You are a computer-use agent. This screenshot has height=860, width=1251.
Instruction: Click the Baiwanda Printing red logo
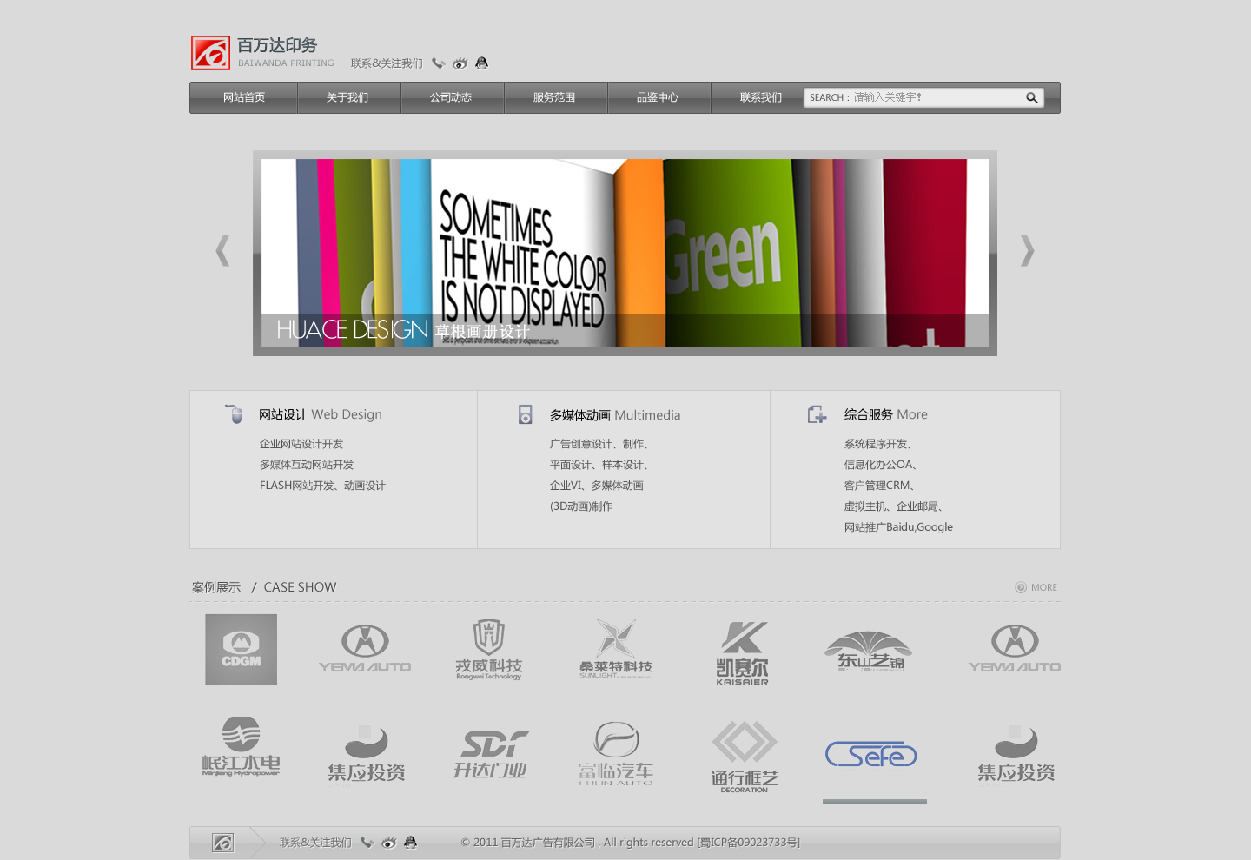pyautogui.click(x=210, y=53)
